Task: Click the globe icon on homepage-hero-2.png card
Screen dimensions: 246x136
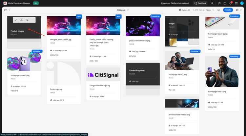Action: tap(170, 85)
